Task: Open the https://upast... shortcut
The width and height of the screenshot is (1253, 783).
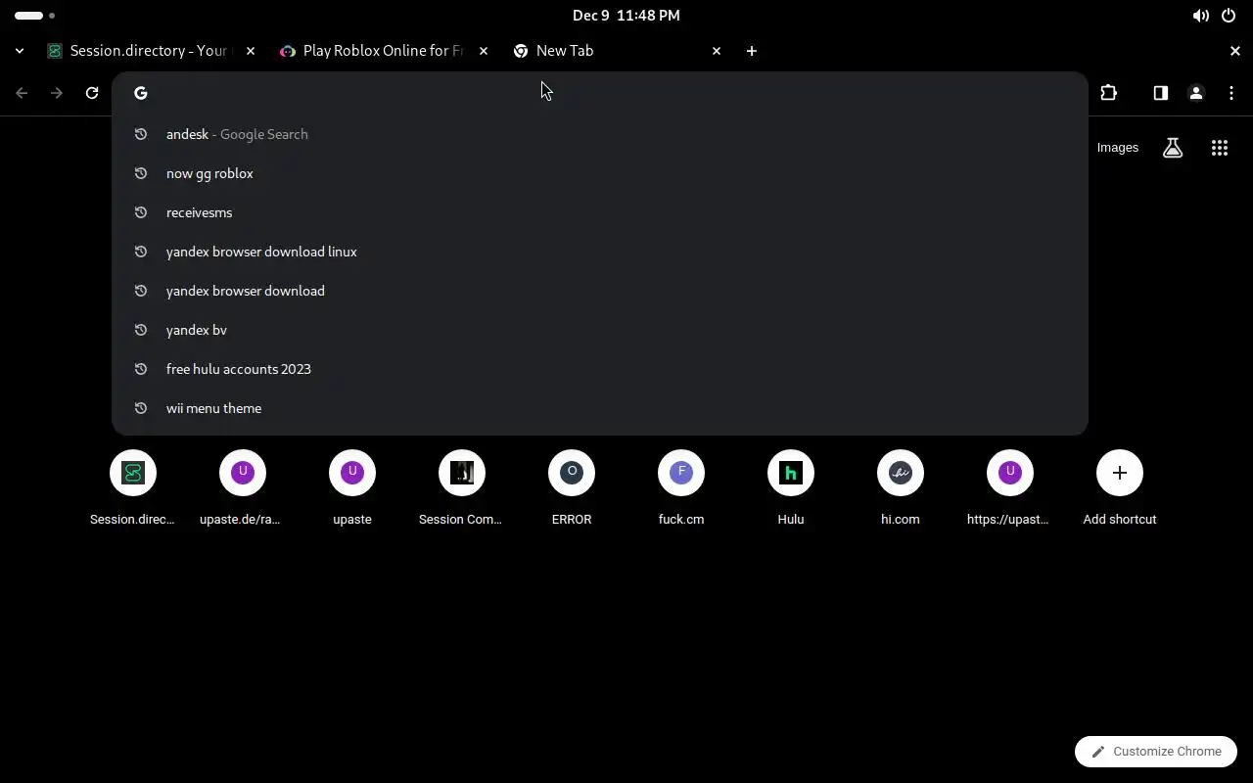Action: coord(1010,487)
